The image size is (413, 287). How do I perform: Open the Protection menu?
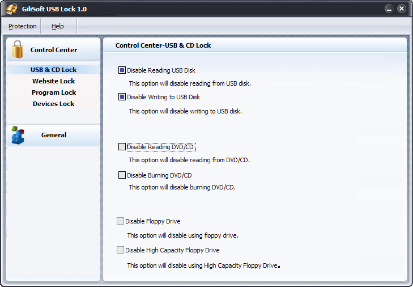click(x=23, y=26)
